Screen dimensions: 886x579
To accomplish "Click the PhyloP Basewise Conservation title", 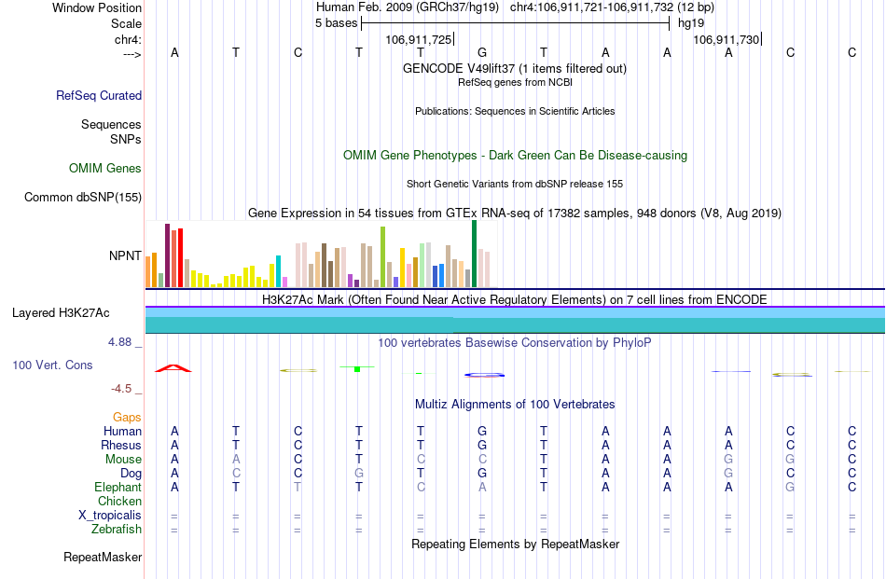I will click(x=514, y=342).
